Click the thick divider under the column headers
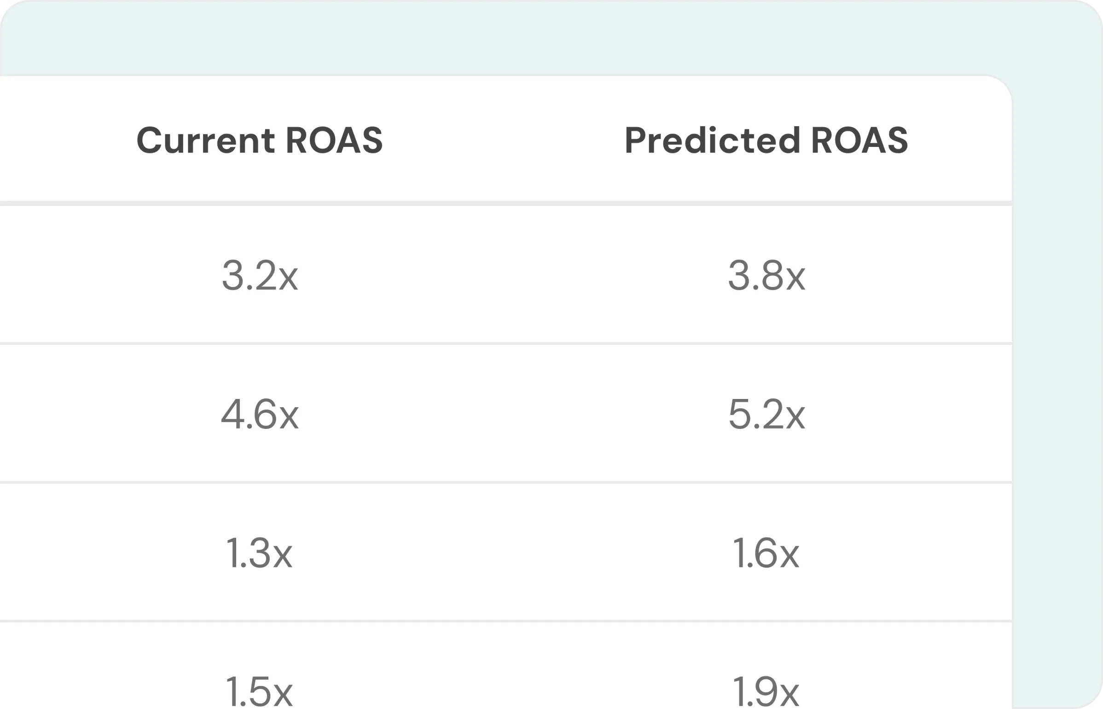This screenshot has height=709, width=1103. 506,203
